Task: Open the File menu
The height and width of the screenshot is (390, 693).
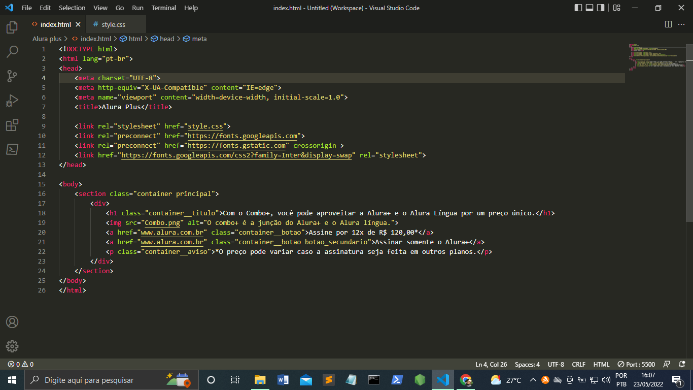Action: pos(27,8)
